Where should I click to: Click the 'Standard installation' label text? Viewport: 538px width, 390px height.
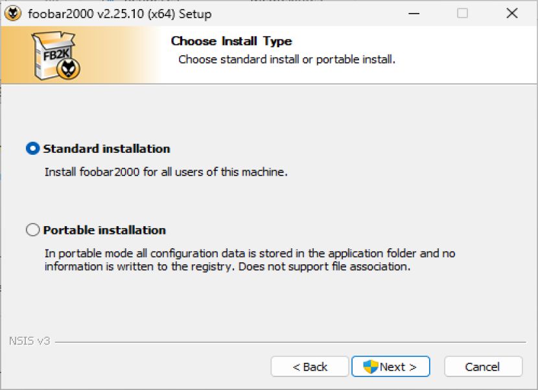click(x=107, y=149)
